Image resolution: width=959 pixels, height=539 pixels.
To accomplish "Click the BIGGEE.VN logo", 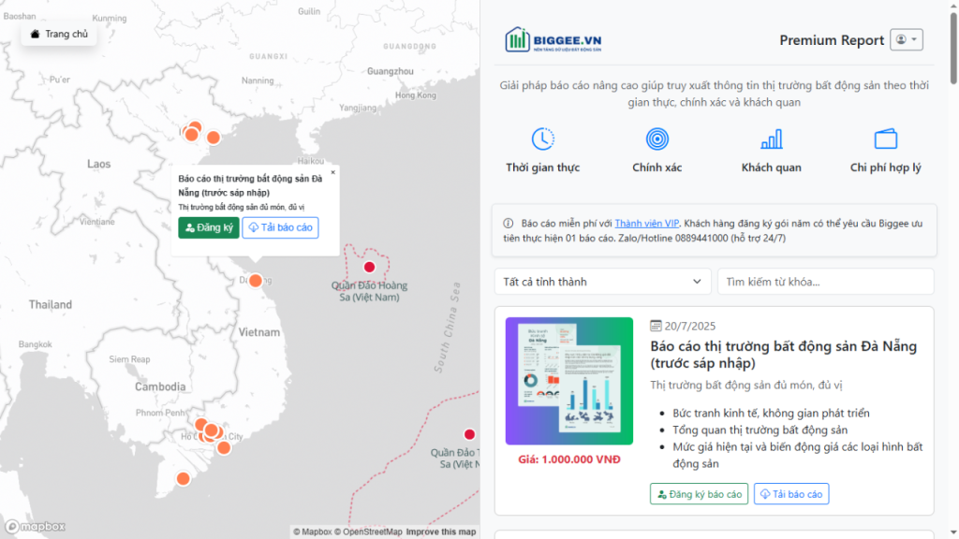I will click(x=553, y=40).
